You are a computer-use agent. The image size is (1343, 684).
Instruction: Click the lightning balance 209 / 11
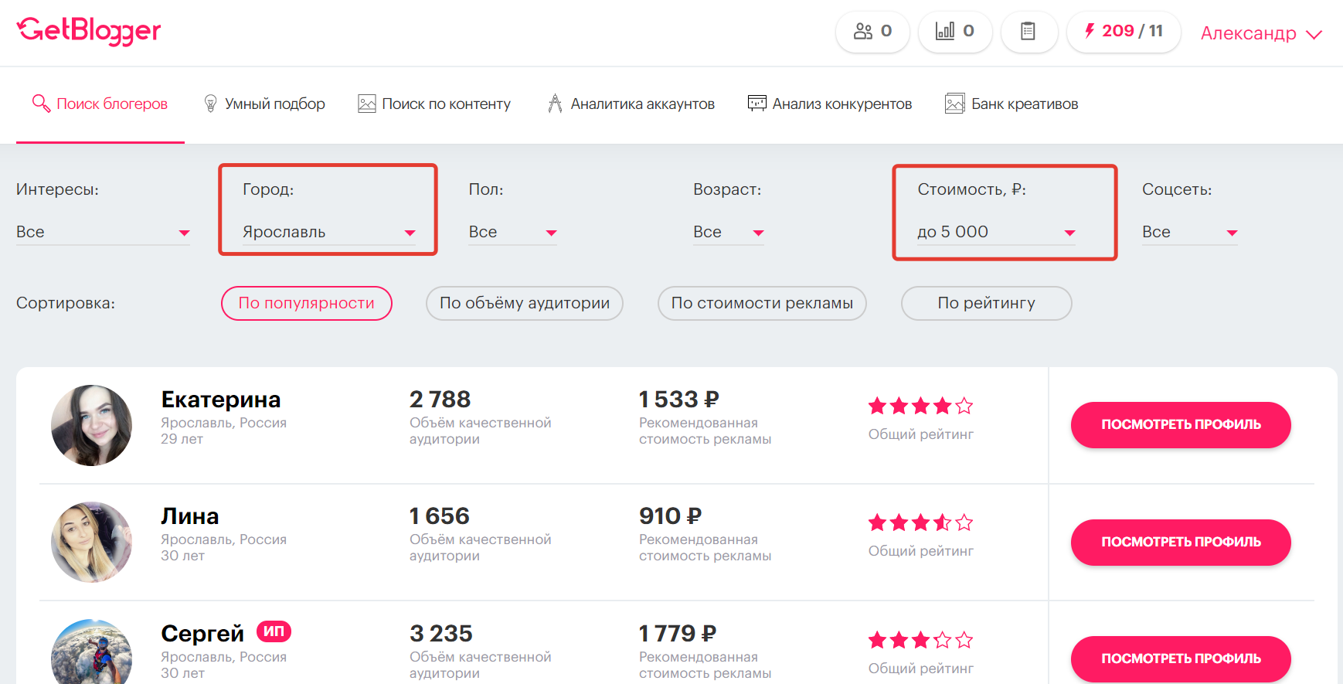click(x=1124, y=32)
